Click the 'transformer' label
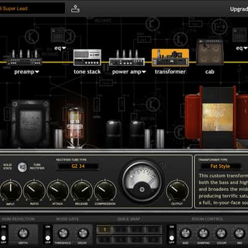 click(x=170, y=72)
